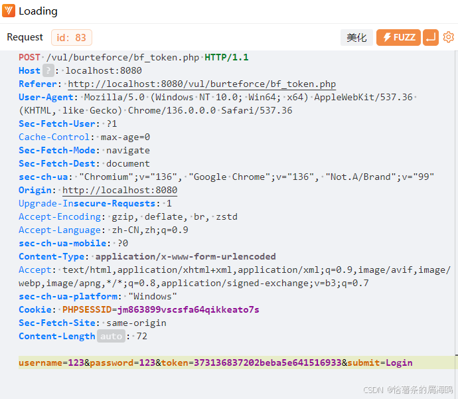Click the password=123 body parameter
The width and height of the screenshot is (458, 399).
[122, 362]
